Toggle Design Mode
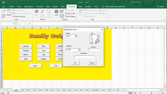 [x=62, y=14]
